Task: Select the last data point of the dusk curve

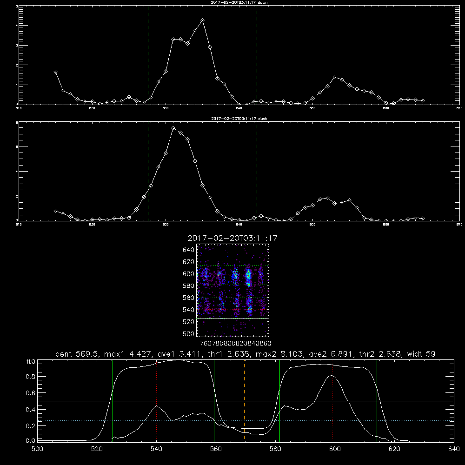Action: pyautogui.click(x=423, y=218)
